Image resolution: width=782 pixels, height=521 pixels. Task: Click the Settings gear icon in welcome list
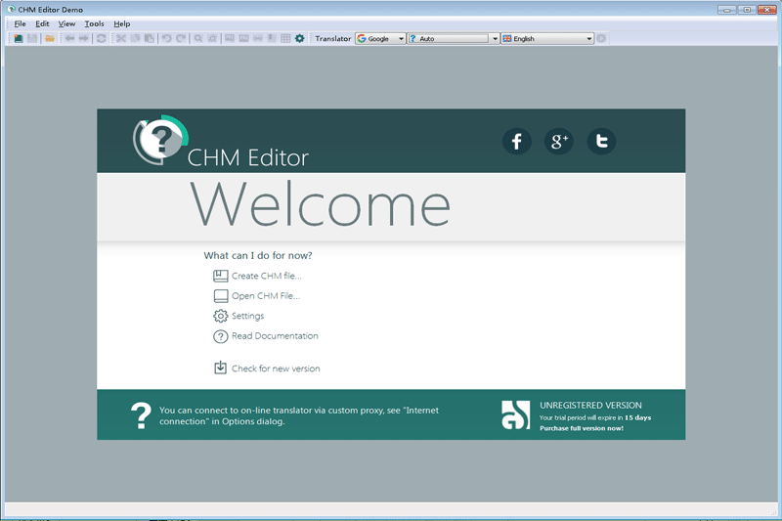(x=221, y=316)
